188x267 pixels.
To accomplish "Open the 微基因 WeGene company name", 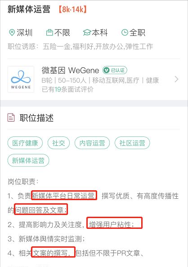I will point(70,70).
